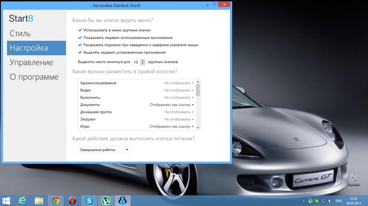This screenshot has width=368, height=206.
Task: Open the 'Управление' section
Action: tap(31, 62)
